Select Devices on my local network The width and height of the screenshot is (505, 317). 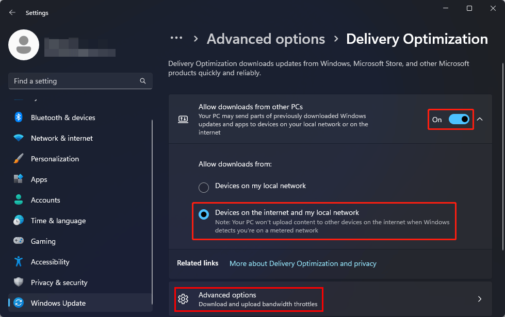(204, 187)
